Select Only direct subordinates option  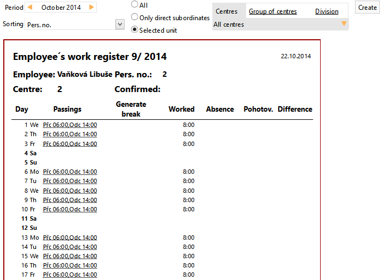coord(134,17)
